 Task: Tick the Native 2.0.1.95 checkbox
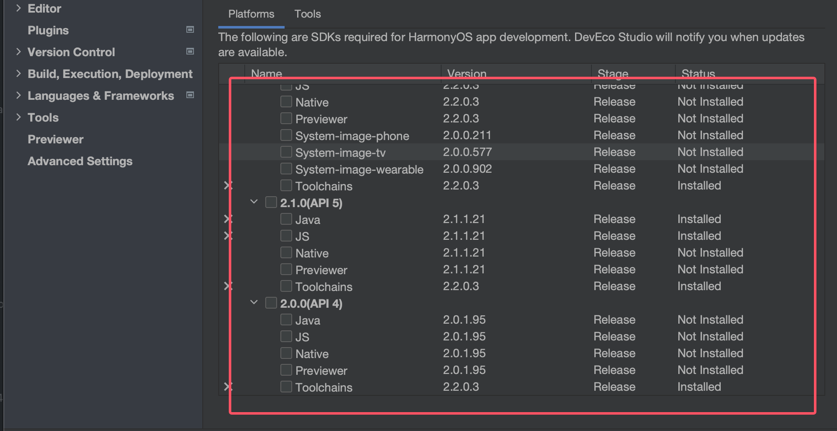pyautogui.click(x=286, y=353)
